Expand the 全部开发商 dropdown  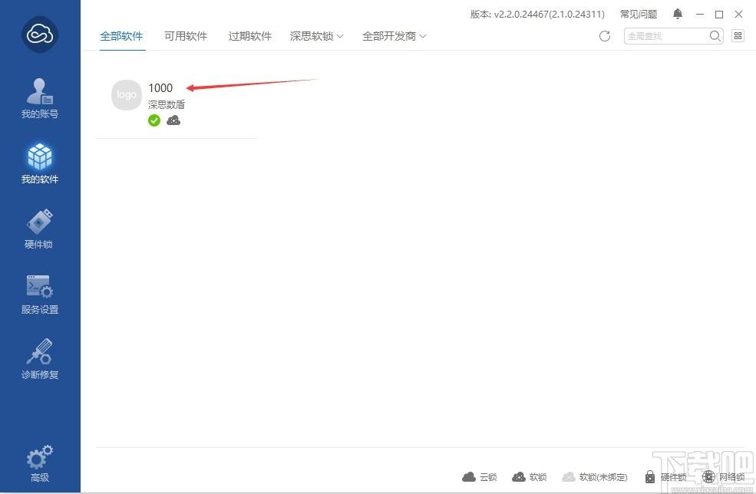394,36
